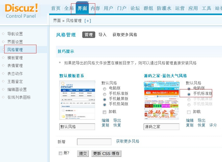Click 复制 link for 默认风格
Viewport: 222px width, 162px height.
[x=105, y=125]
